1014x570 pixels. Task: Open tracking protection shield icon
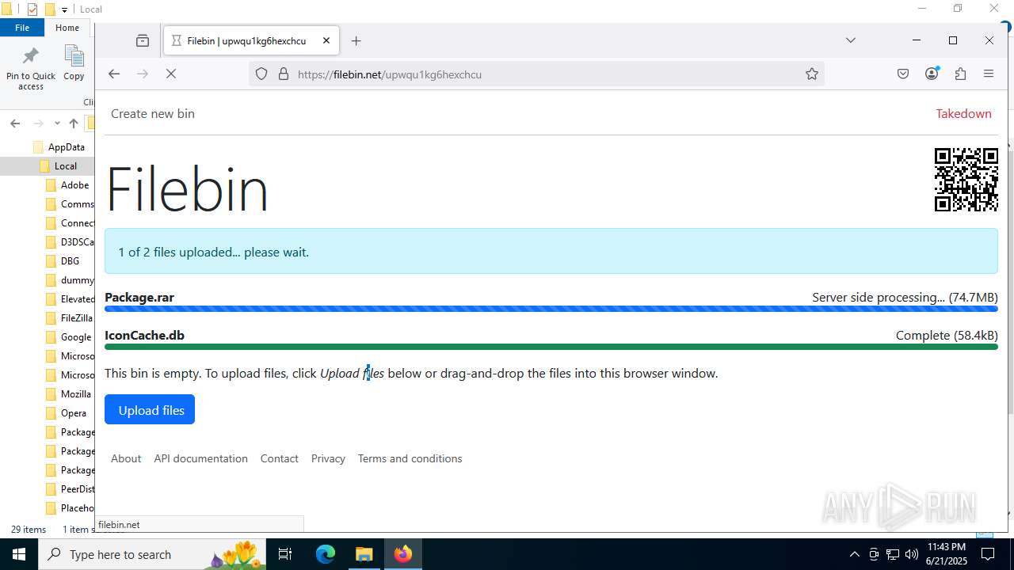point(261,74)
